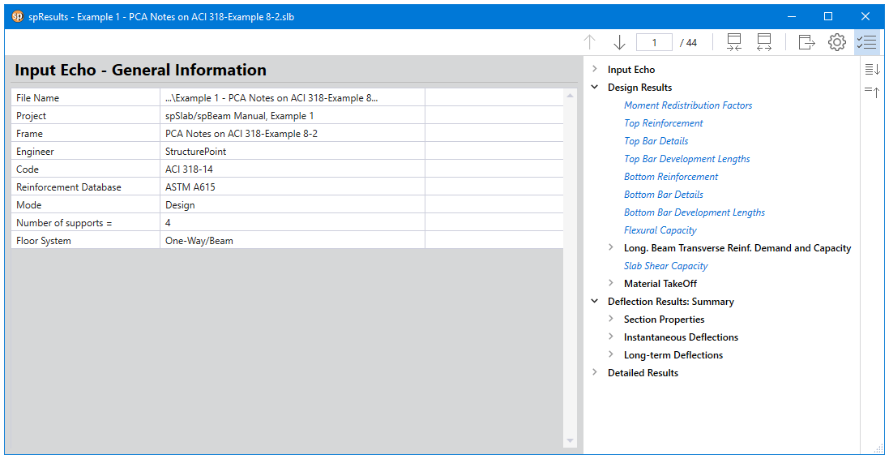The height and width of the screenshot is (459, 889).
Task: Click the page number input field
Action: tap(654, 42)
